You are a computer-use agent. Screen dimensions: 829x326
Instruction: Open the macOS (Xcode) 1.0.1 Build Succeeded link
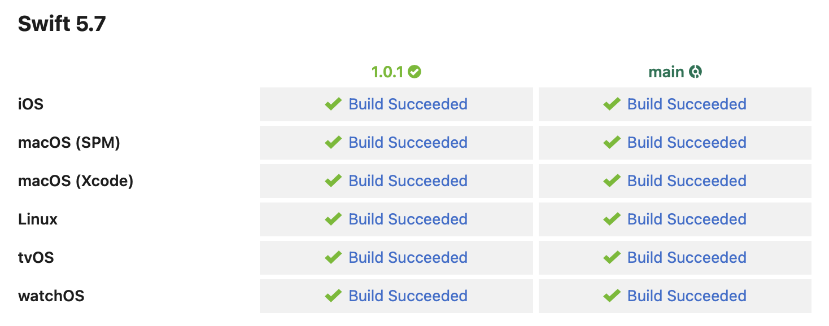[x=408, y=180]
